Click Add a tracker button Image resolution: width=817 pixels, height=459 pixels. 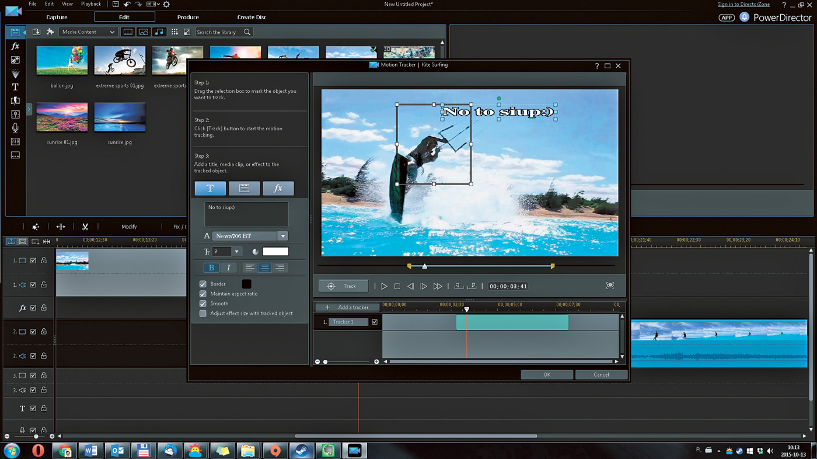pos(347,307)
